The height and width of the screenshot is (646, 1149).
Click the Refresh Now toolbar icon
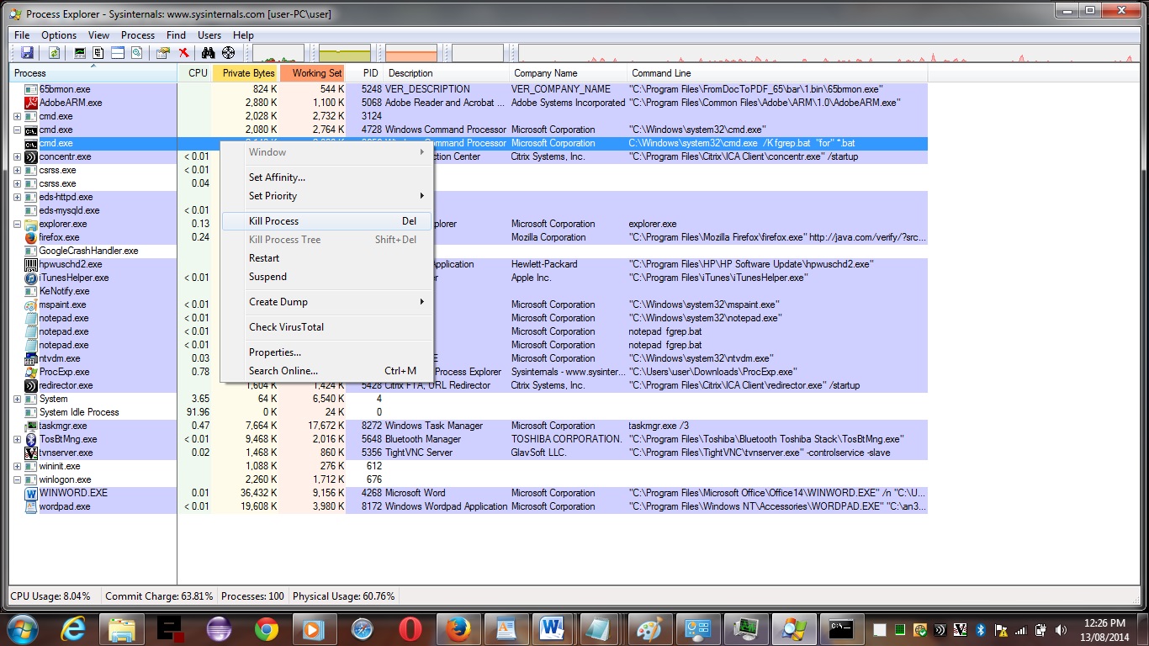(54, 53)
